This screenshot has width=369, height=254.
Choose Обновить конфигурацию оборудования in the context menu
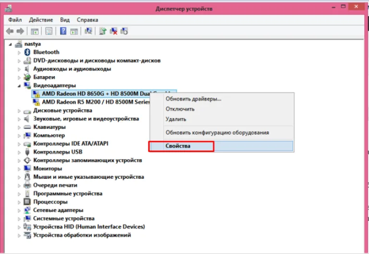tap(221, 132)
